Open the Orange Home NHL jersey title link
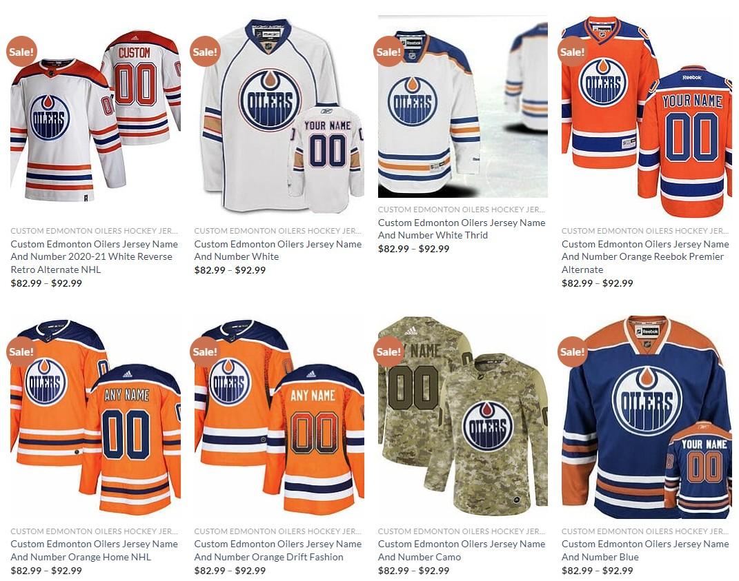Screen dimensions: 739x581 pos(95,551)
